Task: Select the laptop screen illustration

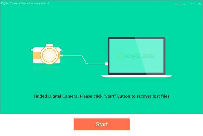Action: (136, 56)
